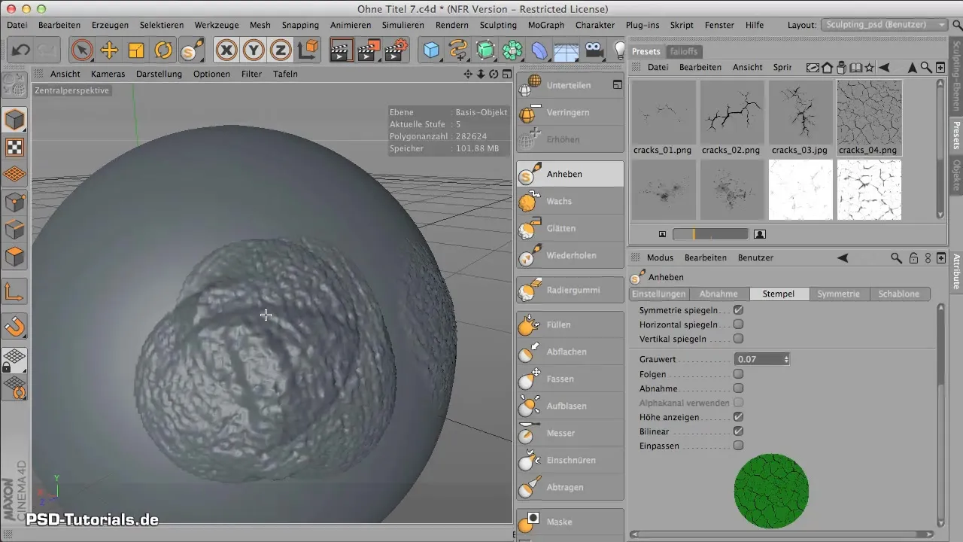Open the MoGraph menu

click(x=545, y=25)
